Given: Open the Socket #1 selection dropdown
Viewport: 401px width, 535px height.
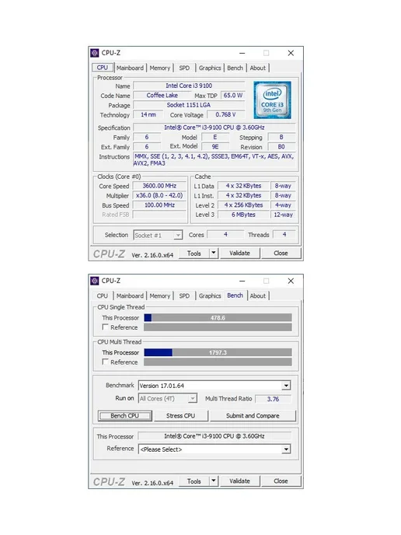Looking at the screenshot, I should 158,235.
